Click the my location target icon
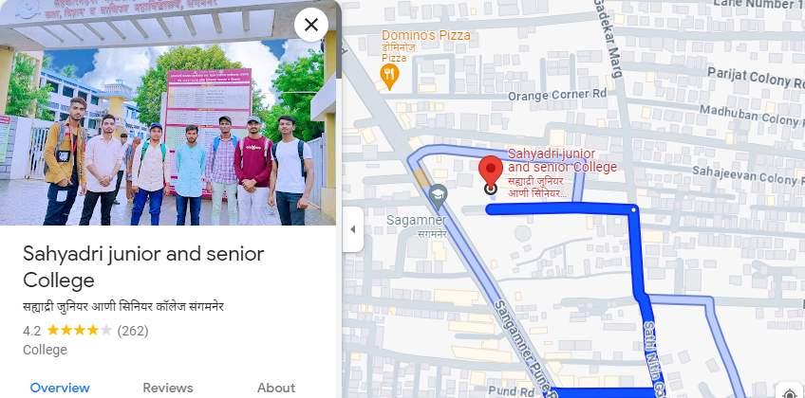805x398 pixels. tap(790, 393)
